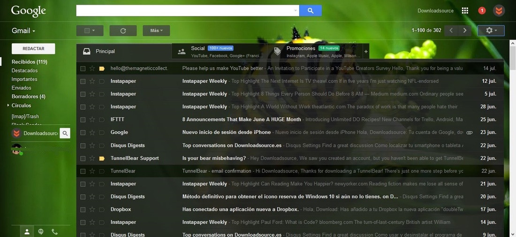Screen dimensions: 516x237
Task: Open the Google apps grid icon
Action: (x=465, y=11)
